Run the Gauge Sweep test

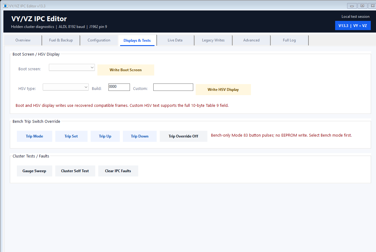tap(34, 171)
